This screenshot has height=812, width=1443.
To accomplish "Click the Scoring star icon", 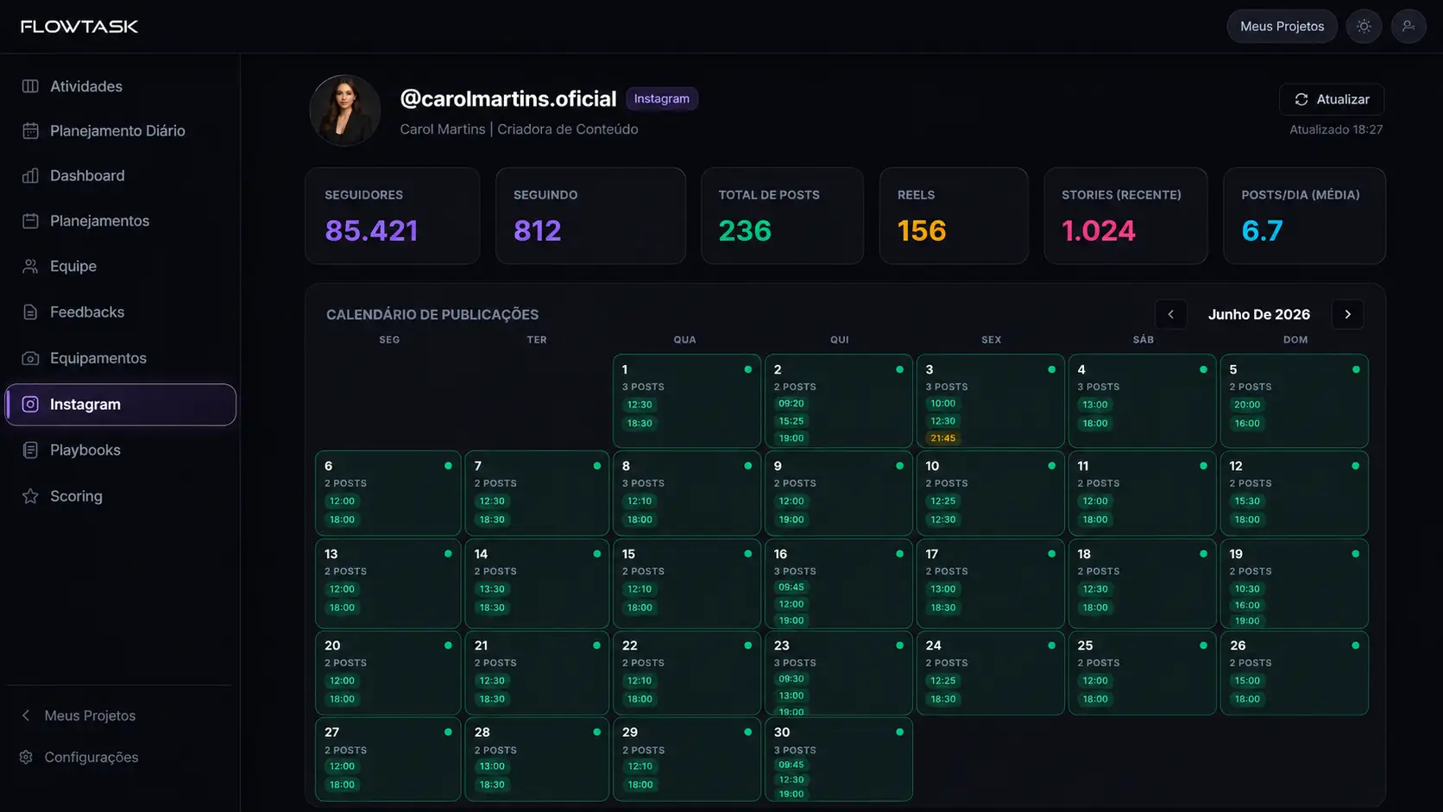I will click(30, 496).
